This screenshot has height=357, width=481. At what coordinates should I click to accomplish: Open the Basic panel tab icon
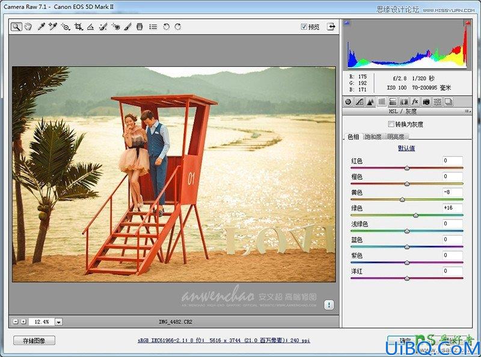(348, 102)
